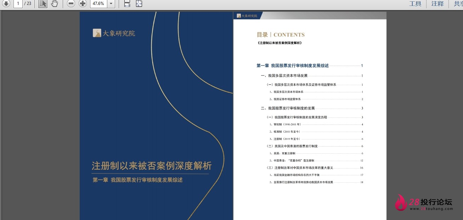Screen dimensions: 463x220
Task: Open contents entry 二、我国股票发行审核制度的发展
Action: tap(312, 108)
